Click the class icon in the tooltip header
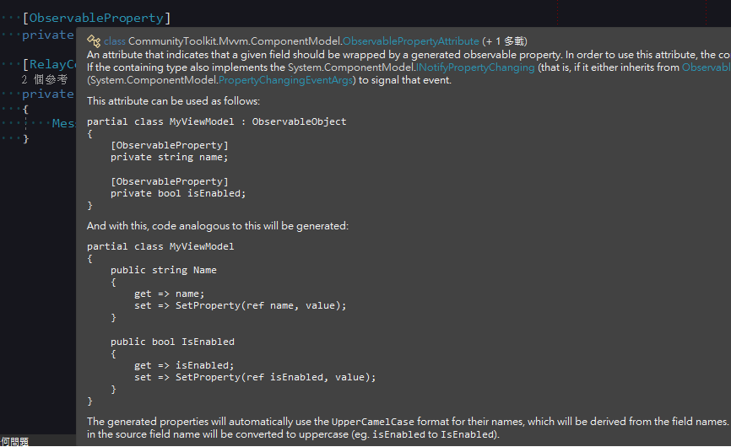The width and height of the screenshot is (731, 447). pyautogui.click(x=94, y=41)
